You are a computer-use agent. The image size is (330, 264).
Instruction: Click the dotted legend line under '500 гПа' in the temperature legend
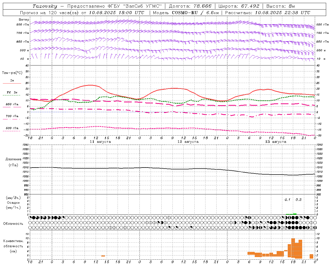12,131
